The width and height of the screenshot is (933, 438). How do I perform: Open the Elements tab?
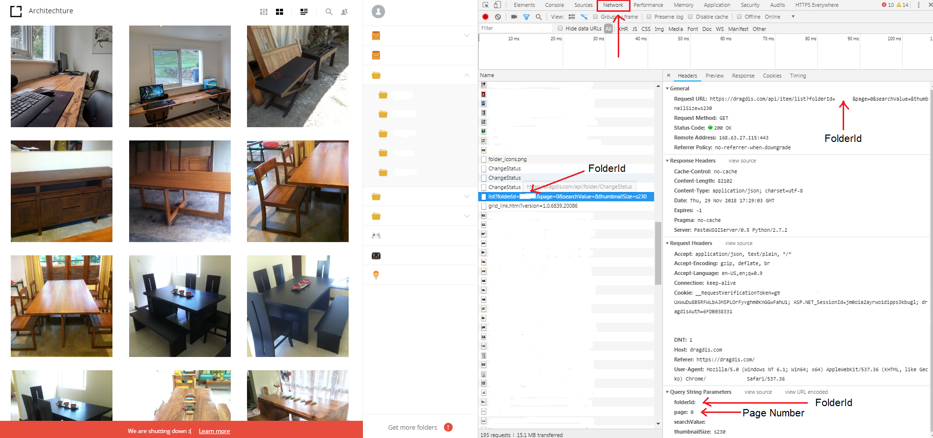tap(524, 5)
